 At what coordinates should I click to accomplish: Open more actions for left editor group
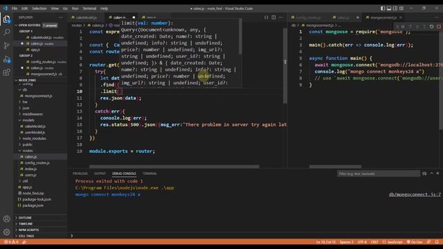tap(280, 17)
